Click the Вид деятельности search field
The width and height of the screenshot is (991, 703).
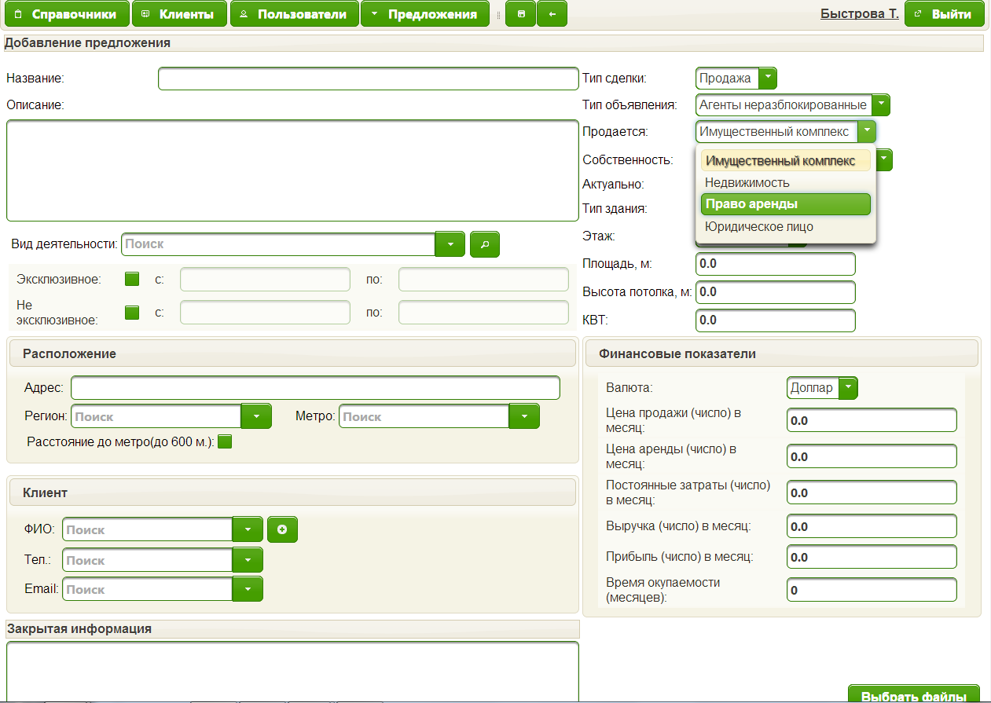coord(278,244)
